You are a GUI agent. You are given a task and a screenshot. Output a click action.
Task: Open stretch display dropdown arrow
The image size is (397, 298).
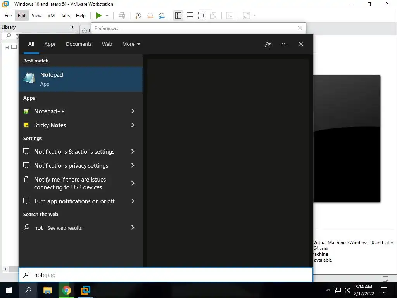[255, 16]
